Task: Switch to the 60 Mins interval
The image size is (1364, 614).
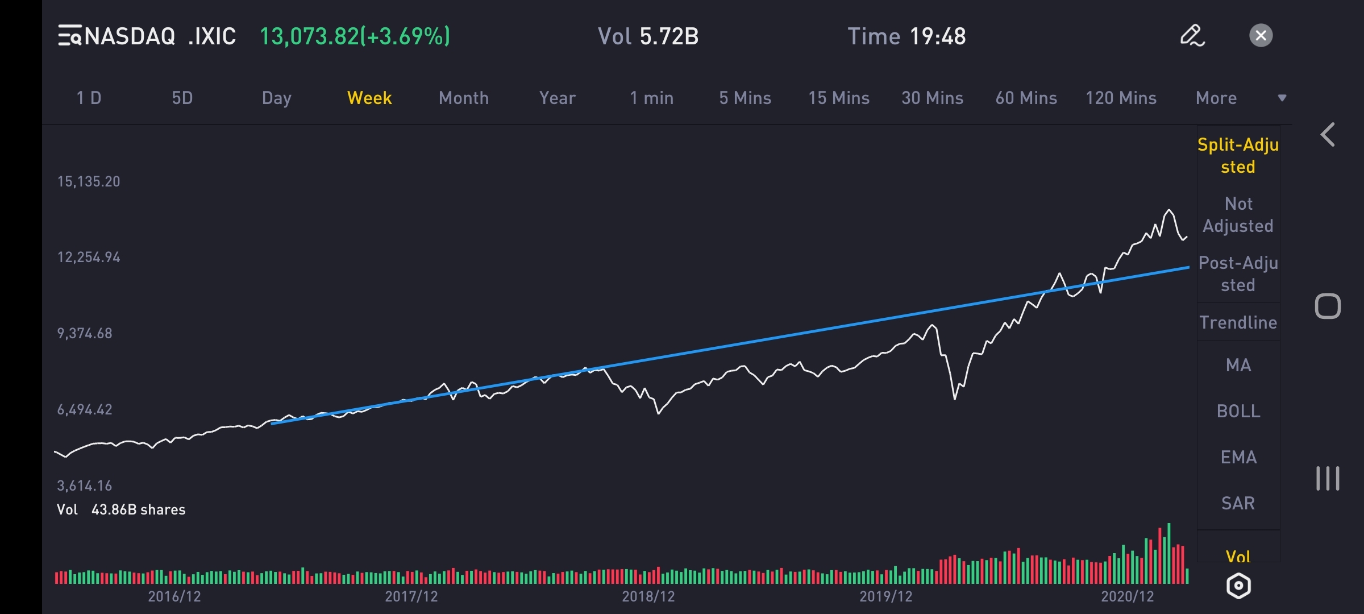Action: [x=1026, y=98]
